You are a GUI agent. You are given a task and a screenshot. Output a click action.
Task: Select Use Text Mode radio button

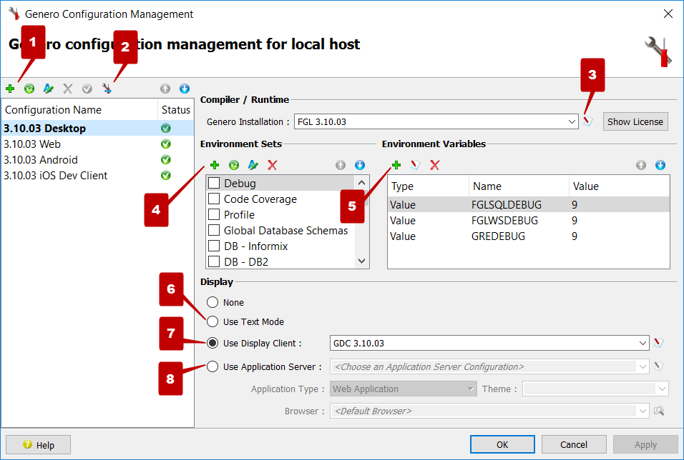coord(212,321)
